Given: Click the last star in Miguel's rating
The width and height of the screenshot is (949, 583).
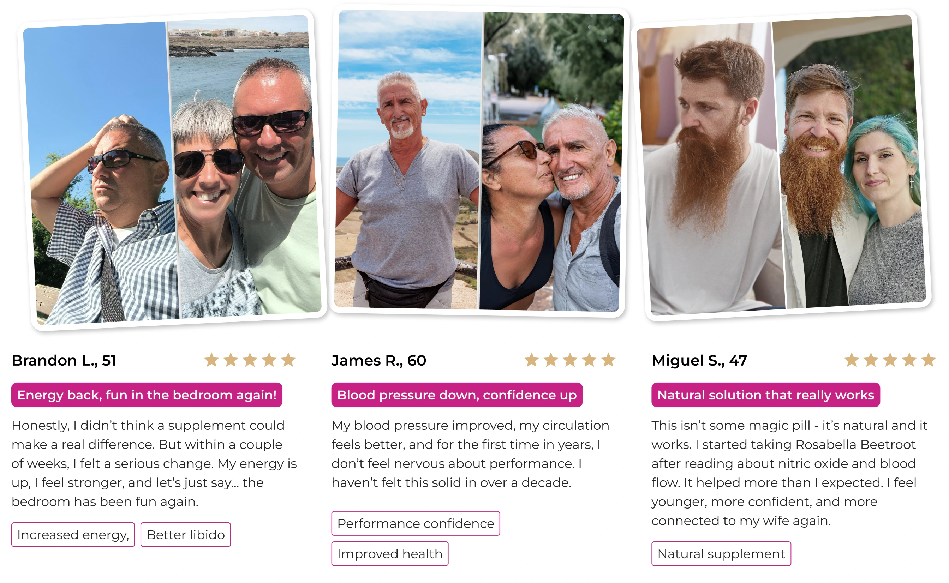Looking at the screenshot, I should [928, 360].
